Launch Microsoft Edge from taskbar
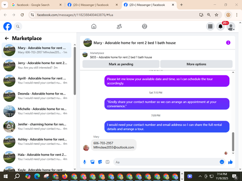The width and height of the screenshot is (242, 181). click(x=37, y=177)
